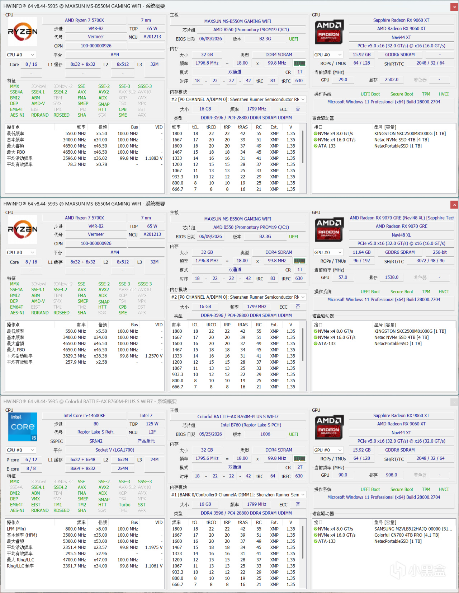This screenshot has height=593, width=459.
Task: Click the memory timings scrollbar in the Intel i5-14600KF window
Action: point(303,542)
